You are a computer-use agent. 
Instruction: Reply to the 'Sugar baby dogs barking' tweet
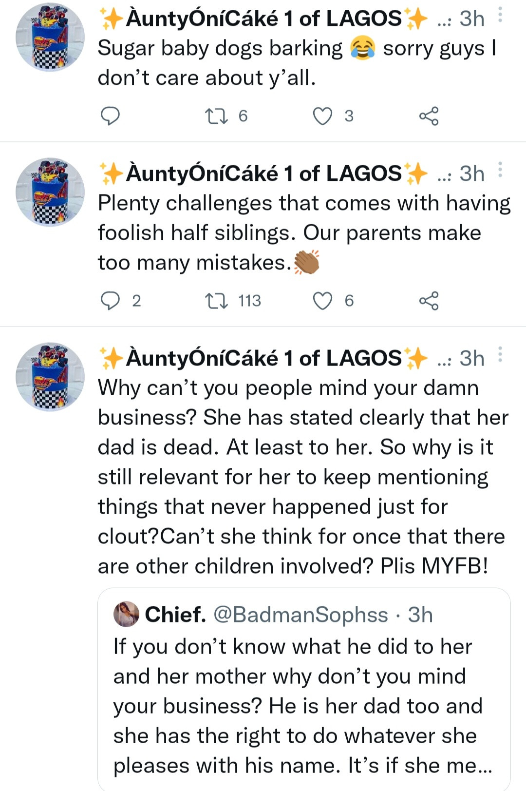coord(110,116)
